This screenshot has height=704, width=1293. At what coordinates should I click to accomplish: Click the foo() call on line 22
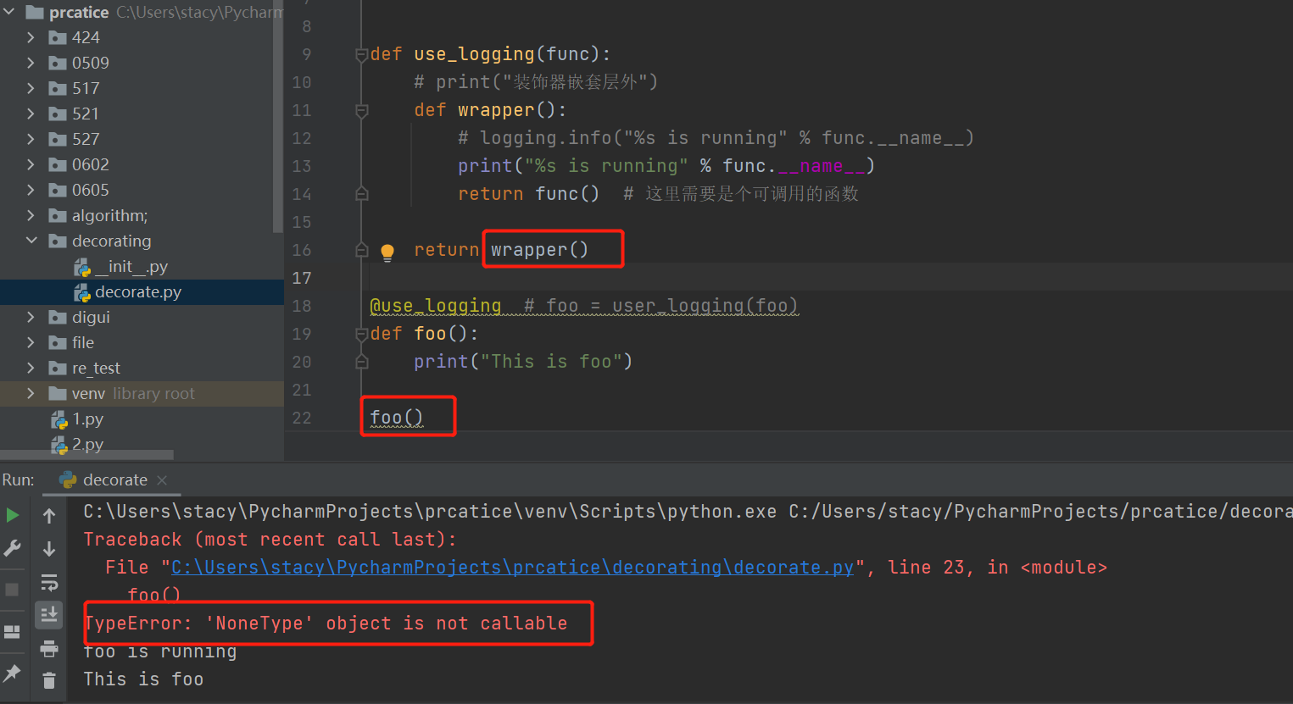point(397,417)
